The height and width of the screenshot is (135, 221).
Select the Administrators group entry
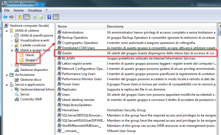(x=72, y=33)
